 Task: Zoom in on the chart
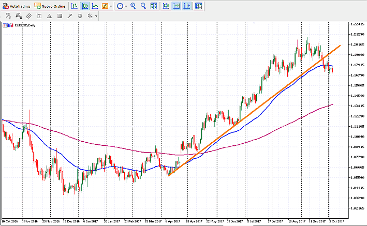point(133,6)
